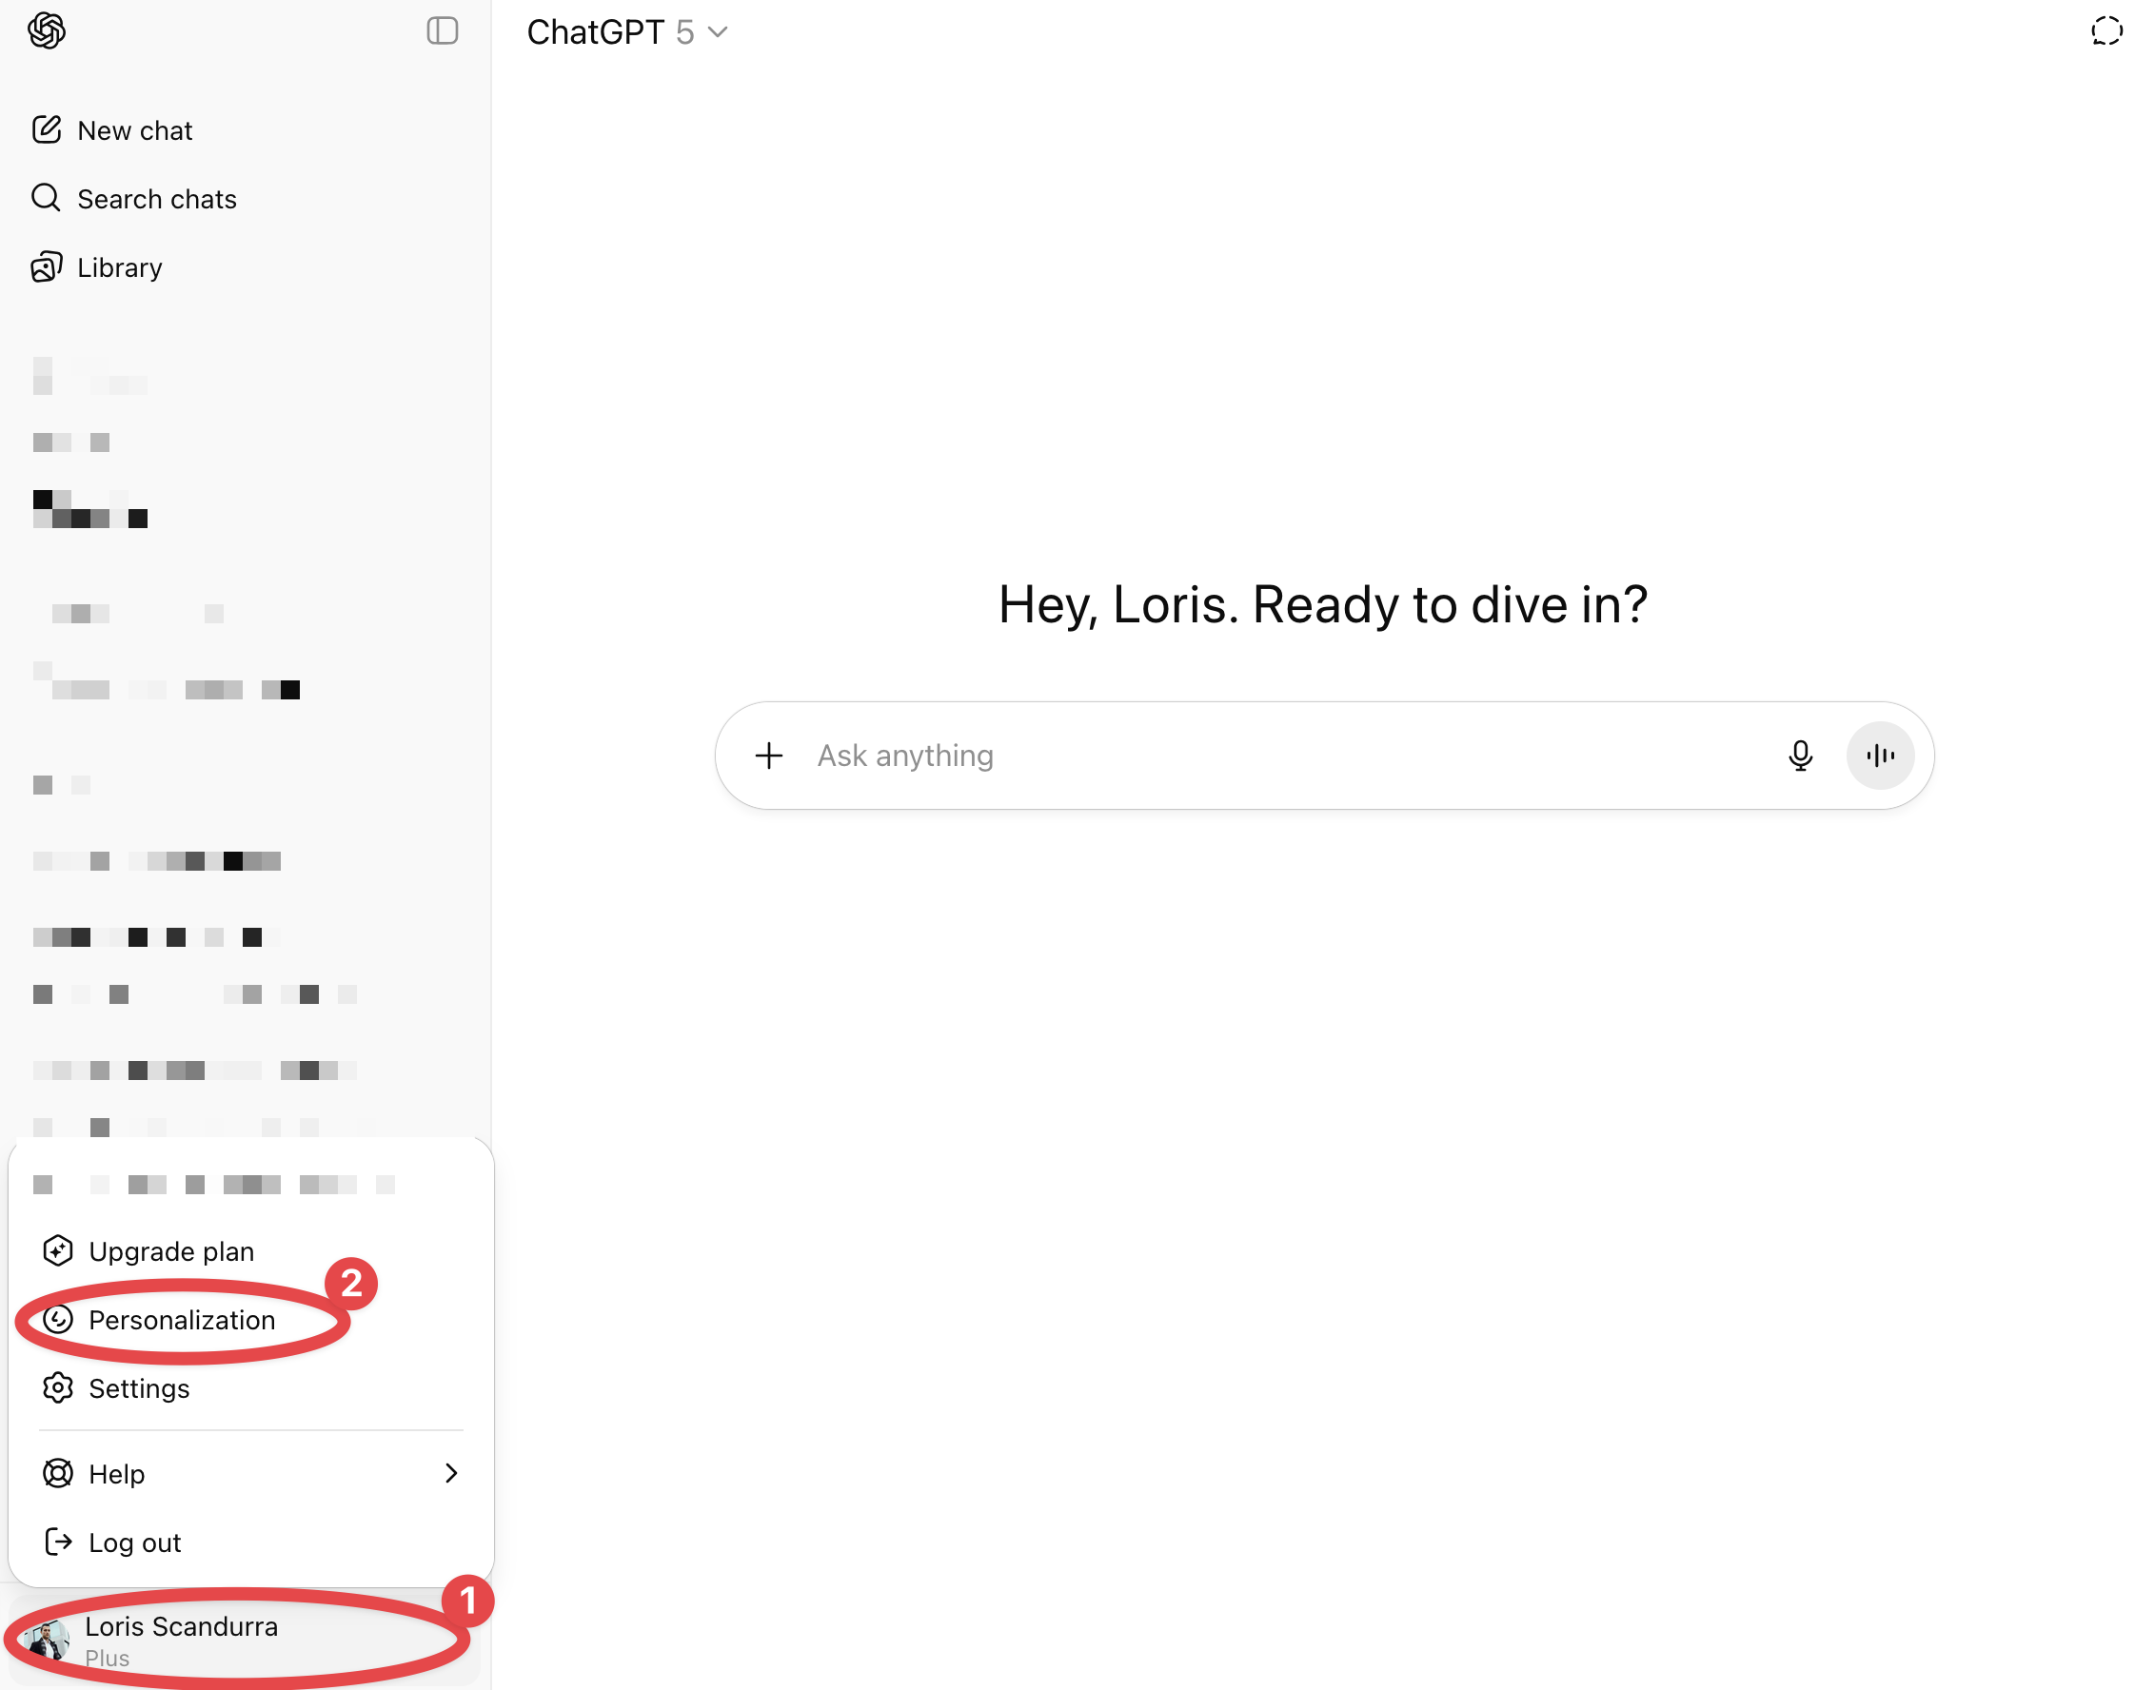
Task: Click the Search chats magnifier icon
Action: click(x=47, y=198)
